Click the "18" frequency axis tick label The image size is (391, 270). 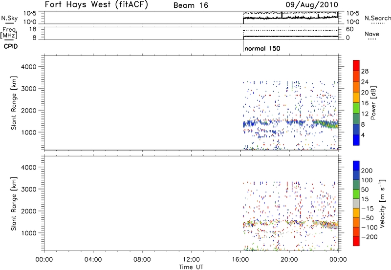(x=33, y=29)
